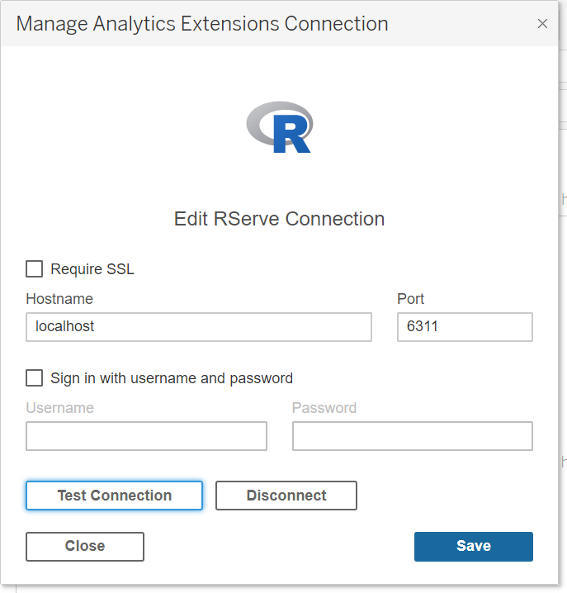This screenshot has width=567, height=593.
Task: Save the RServe connection settings
Action: pos(474,546)
